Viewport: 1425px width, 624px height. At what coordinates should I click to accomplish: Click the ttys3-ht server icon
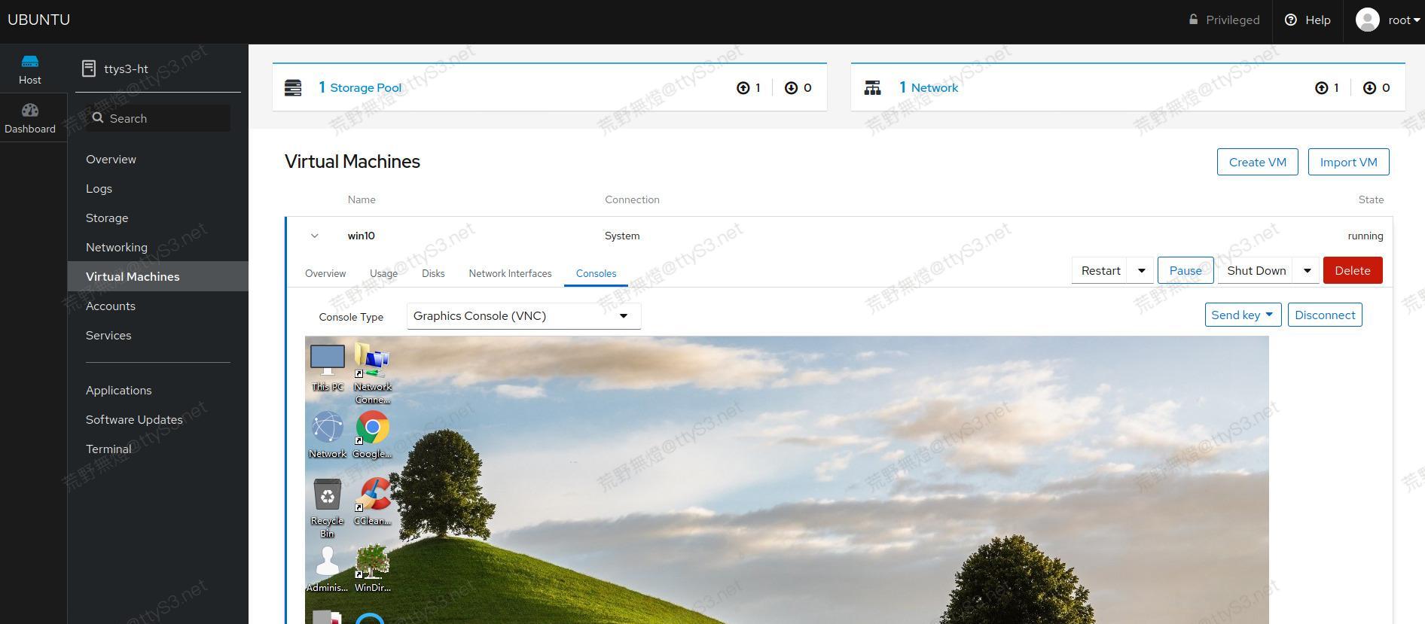point(89,68)
